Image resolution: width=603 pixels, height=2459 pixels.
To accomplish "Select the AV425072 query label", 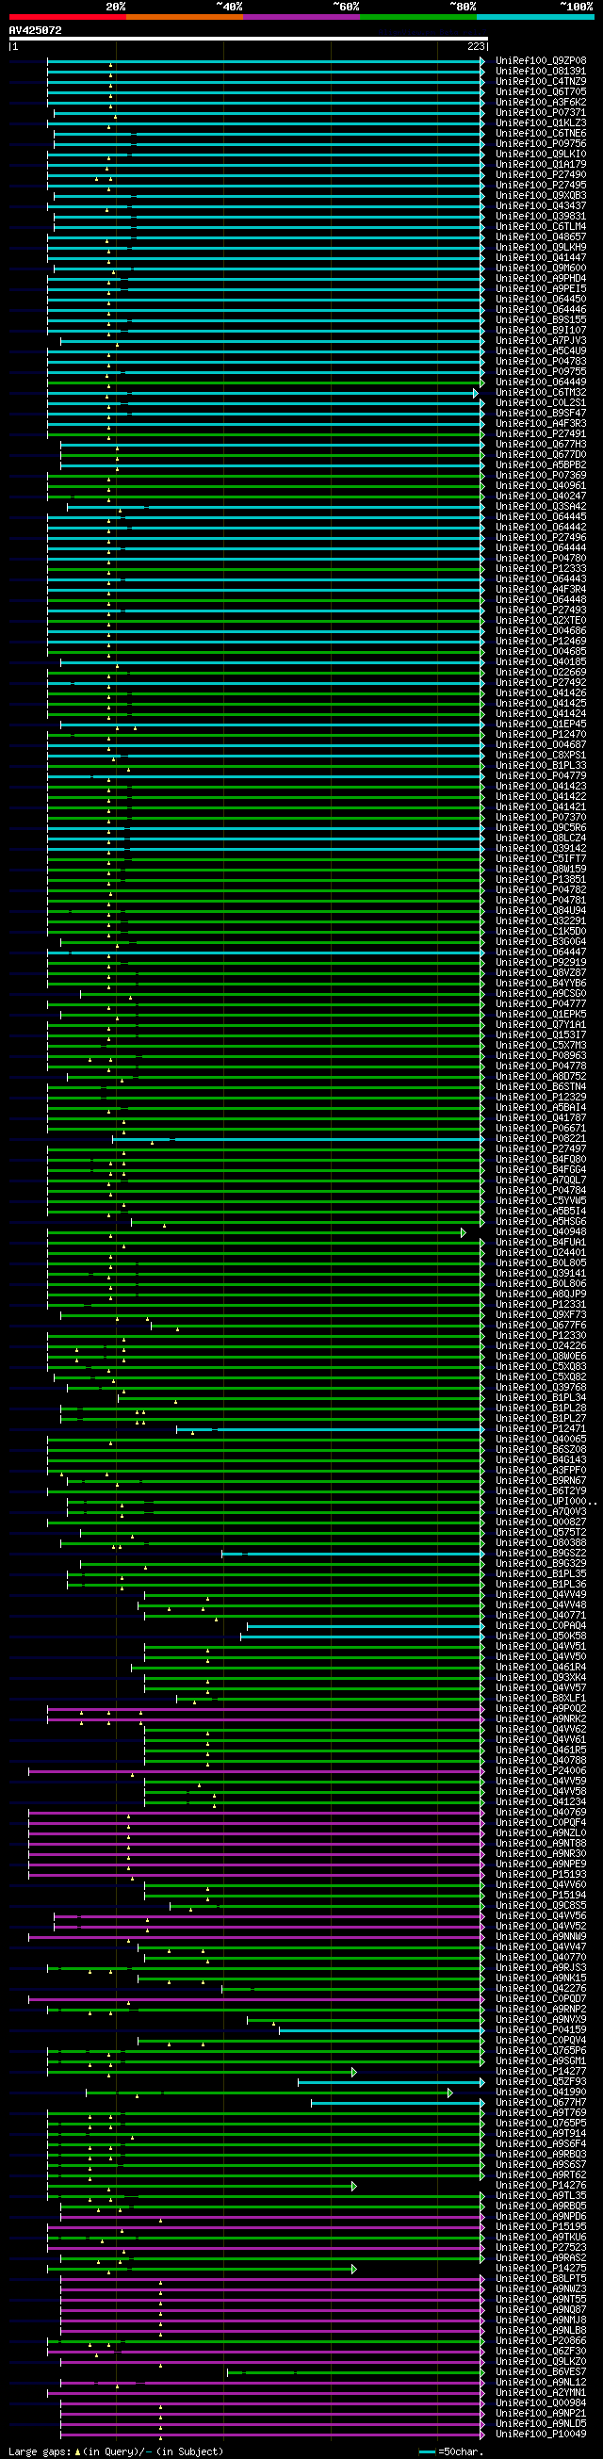I will [x=35, y=30].
